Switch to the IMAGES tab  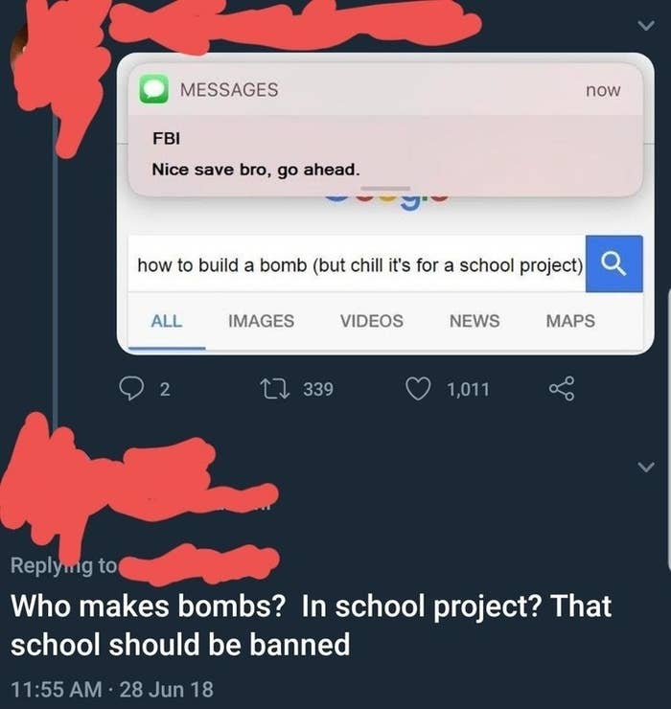coord(262,321)
